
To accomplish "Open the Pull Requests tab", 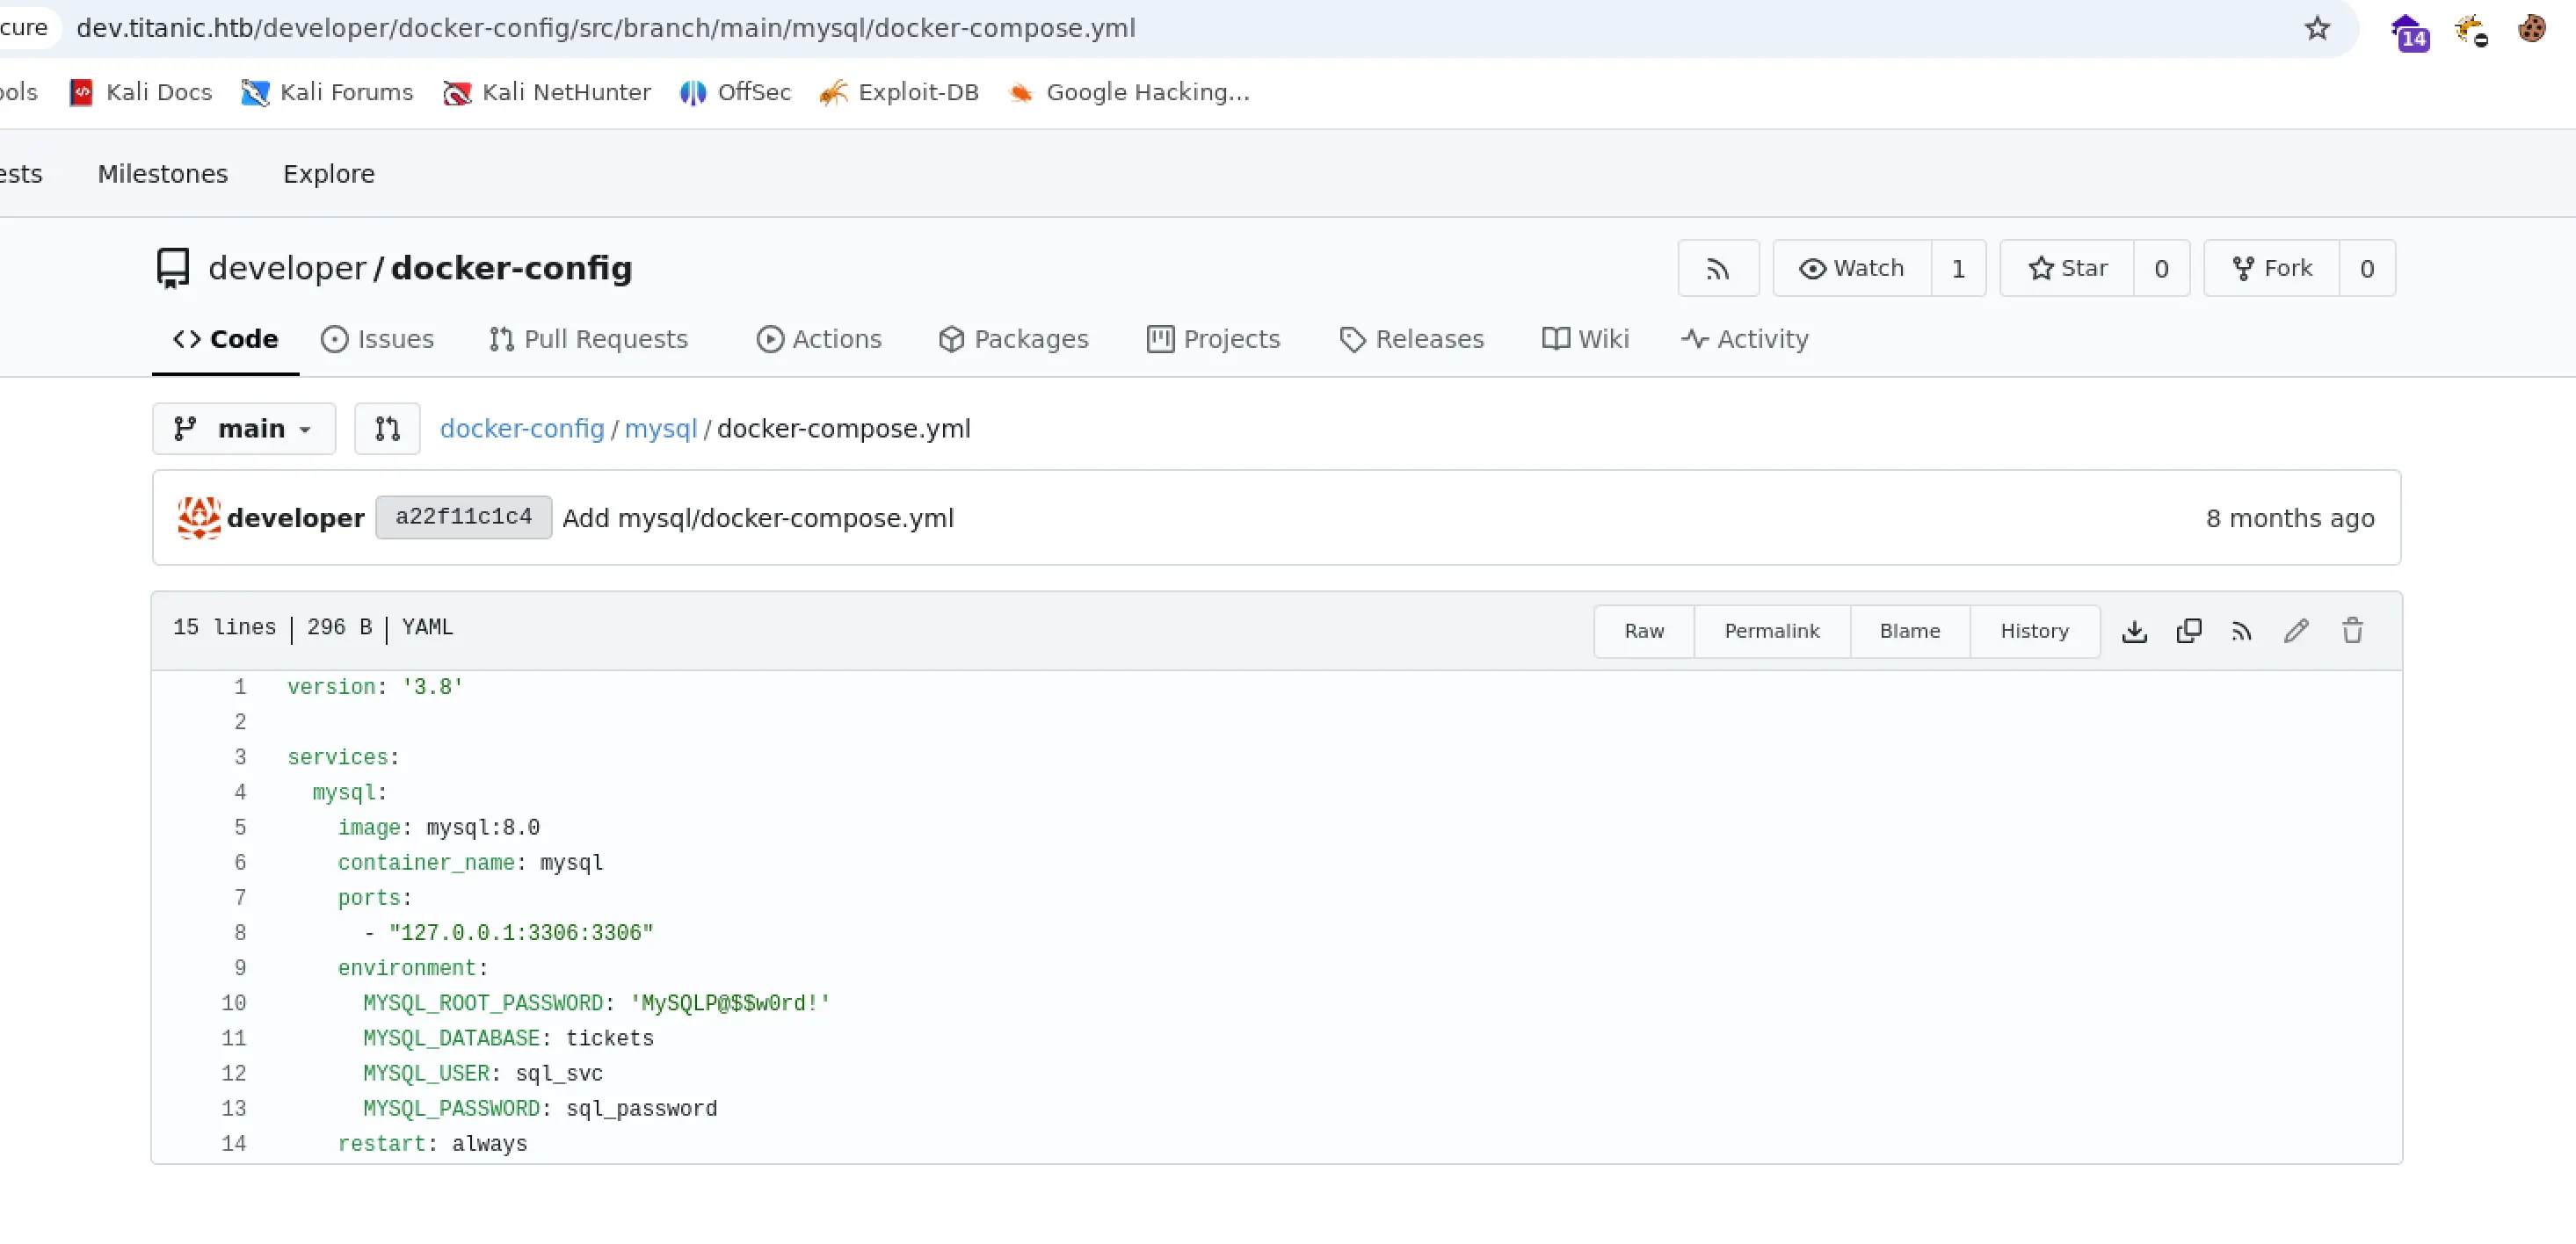I will click(589, 339).
